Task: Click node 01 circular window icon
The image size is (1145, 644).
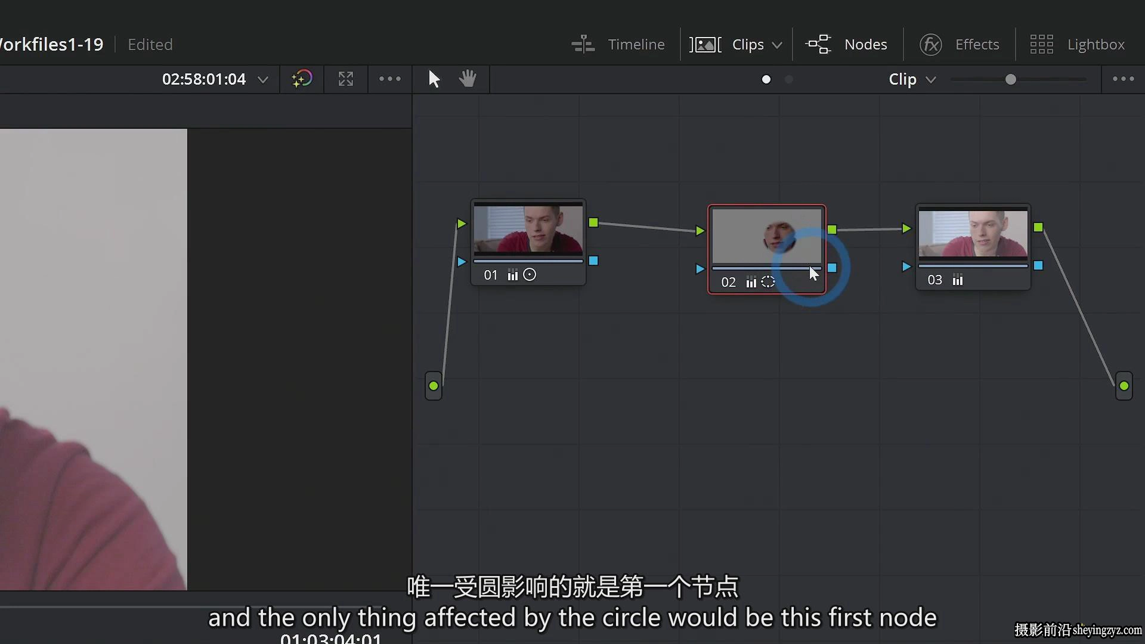Action: click(x=530, y=275)
